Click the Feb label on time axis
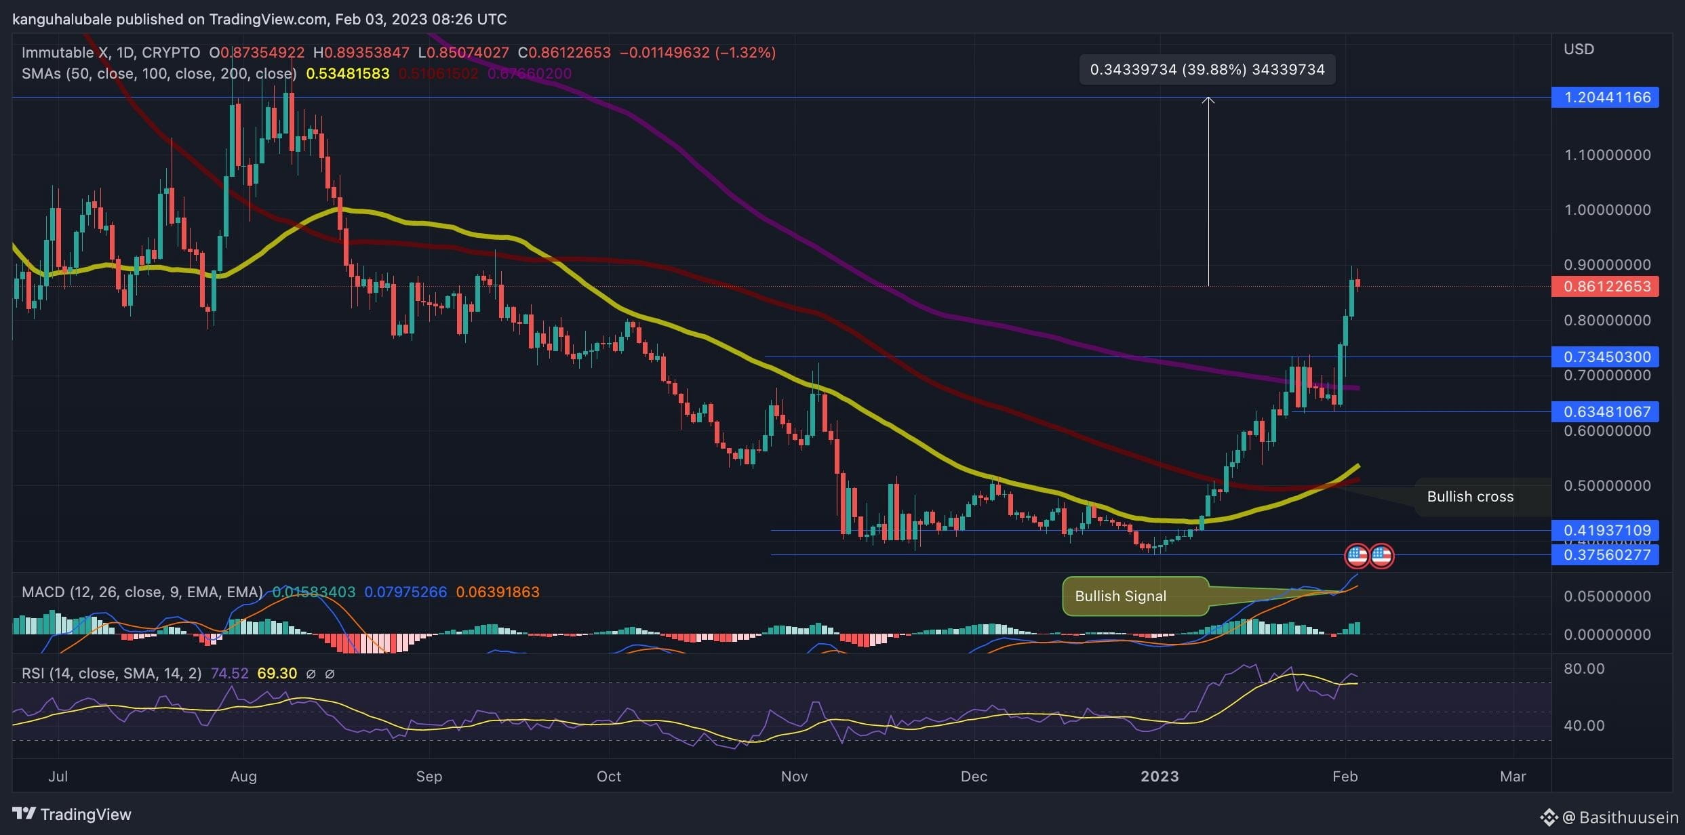The image size is (1685, 835). (1345, 776)
